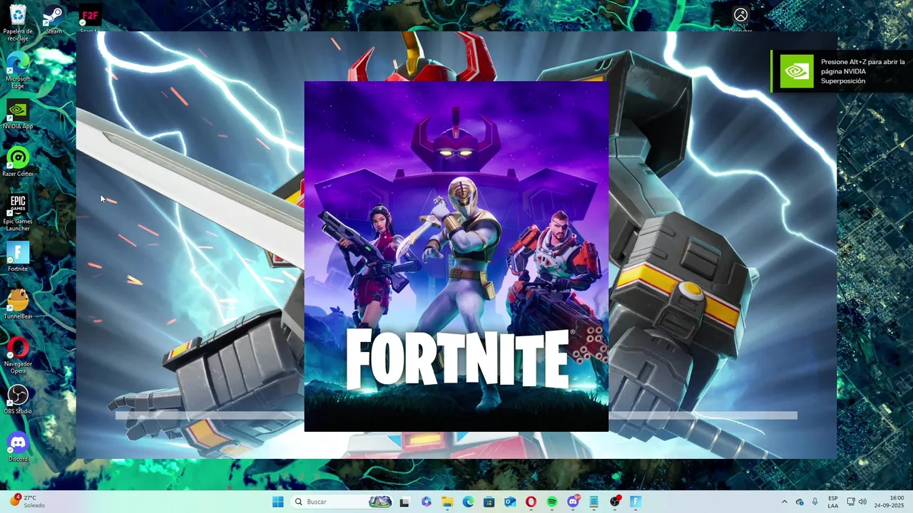Select the OBS Studio desktop icon

click(18, 400)
